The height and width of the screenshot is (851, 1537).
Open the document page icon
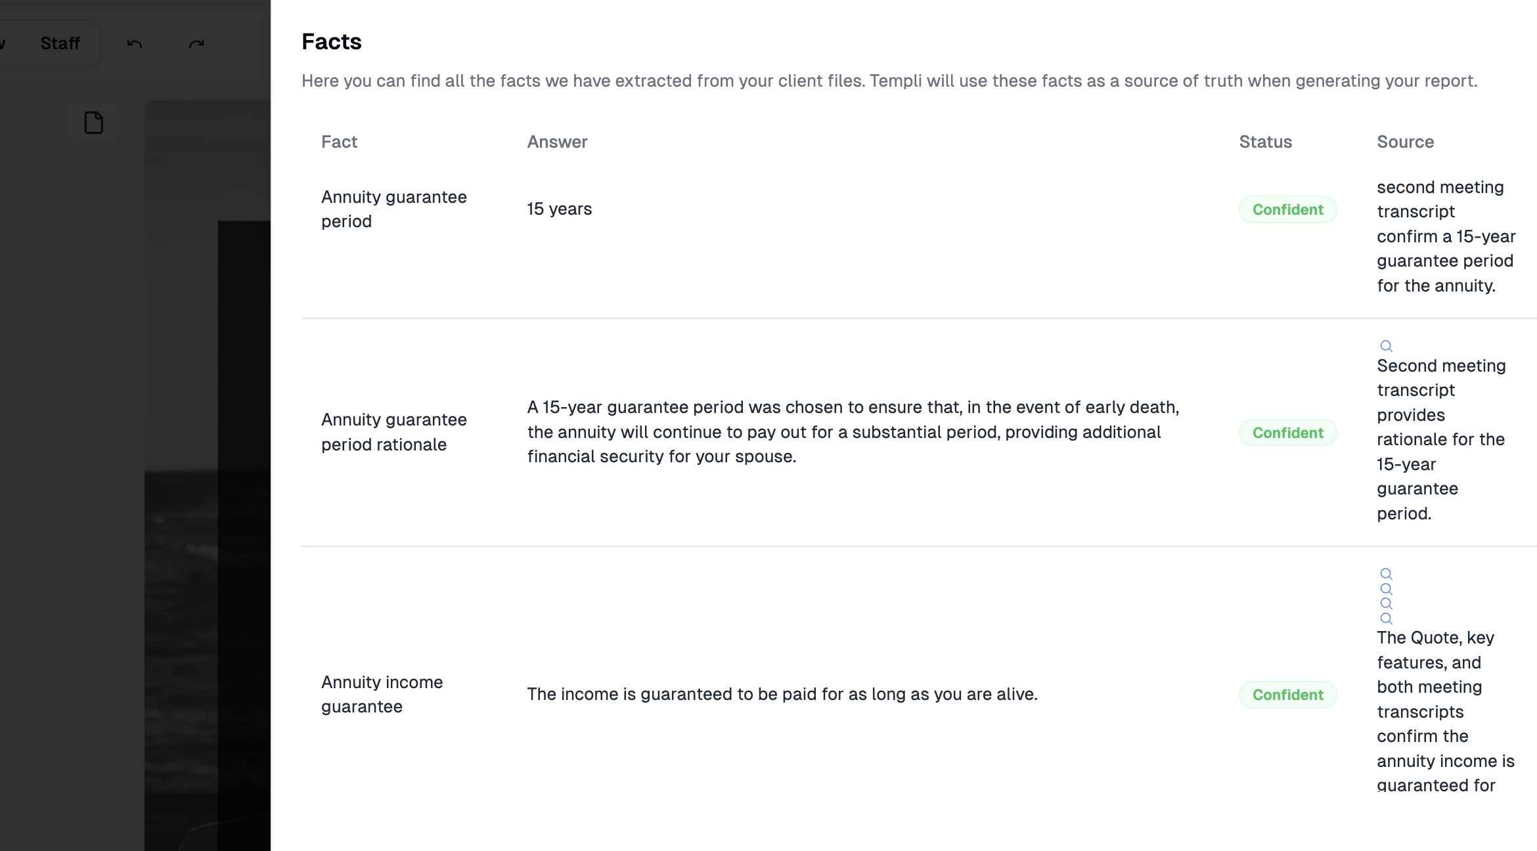pyautogui.click(x=94, y=123)
